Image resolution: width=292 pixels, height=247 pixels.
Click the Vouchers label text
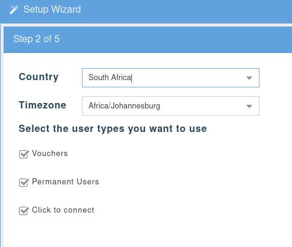tap(50, 154)
